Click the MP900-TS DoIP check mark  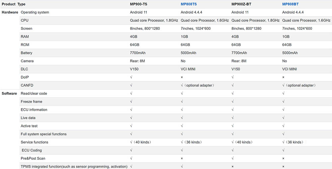(x=131, y=77)
